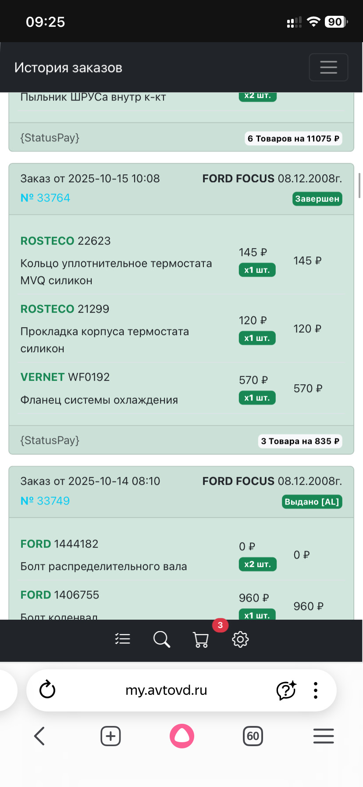Image resolution: width=363 pixels, height=787 pixels.
Task: Select the VERNET WF0192 part
Action: (65, 377)
